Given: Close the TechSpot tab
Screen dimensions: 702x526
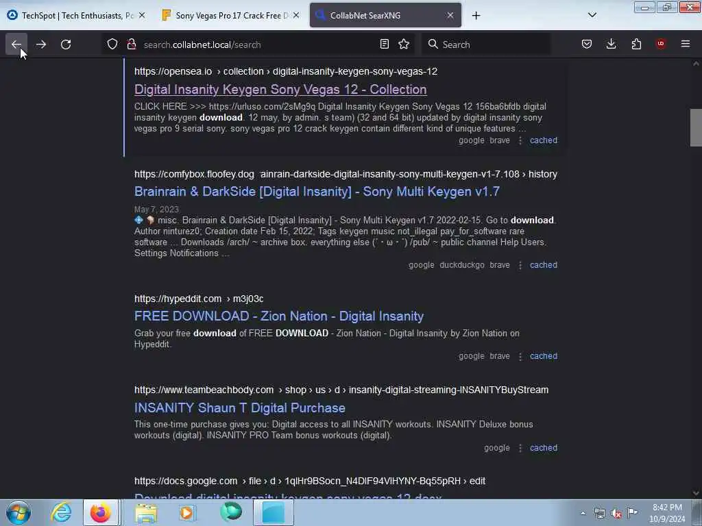Looking at the screenshot, I should tap(142, 15).
